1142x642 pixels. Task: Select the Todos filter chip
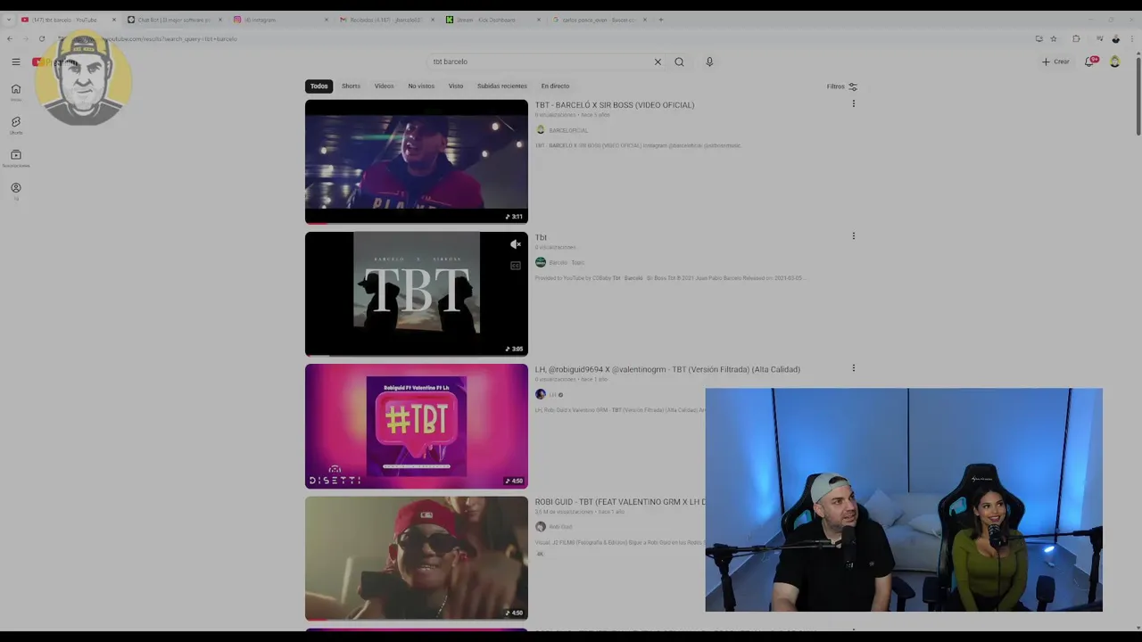tap(319, 86)
